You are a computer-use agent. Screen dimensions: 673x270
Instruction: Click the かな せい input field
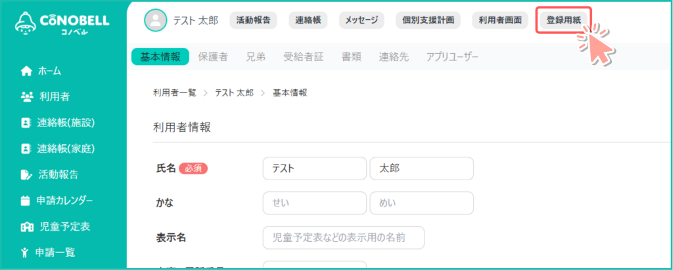[x=314, y=203]
